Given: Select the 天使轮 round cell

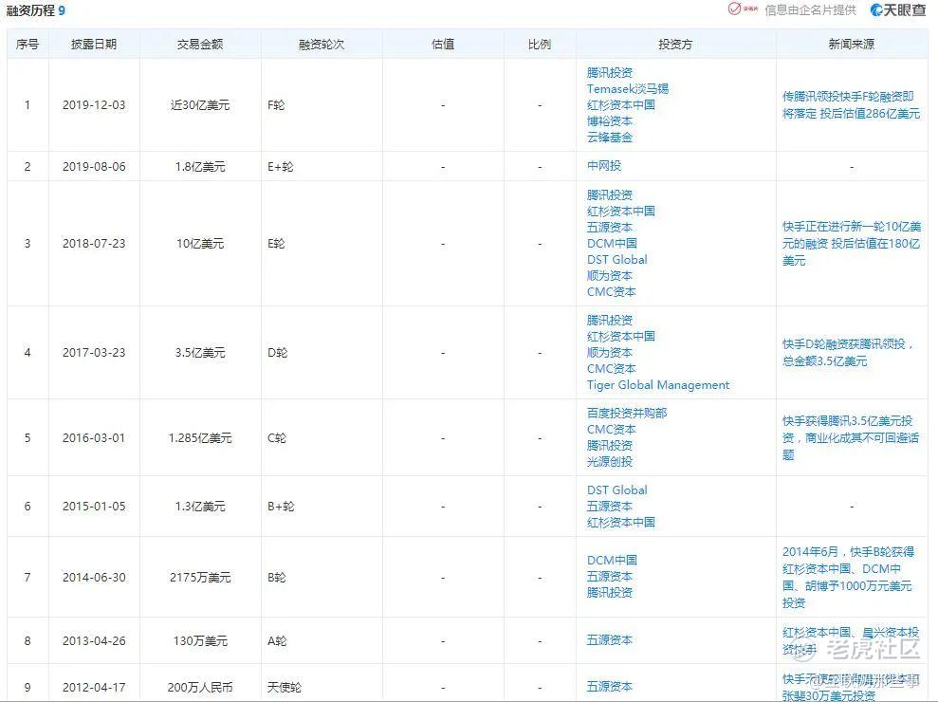Looking at the screenshot, I should pos(285,687).
